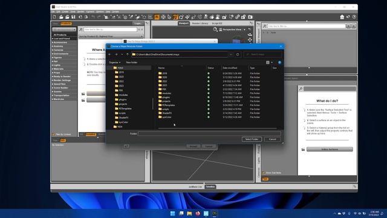Switch to the Render Library tab
Screen dimensions: 387x218
pos(200,23)
